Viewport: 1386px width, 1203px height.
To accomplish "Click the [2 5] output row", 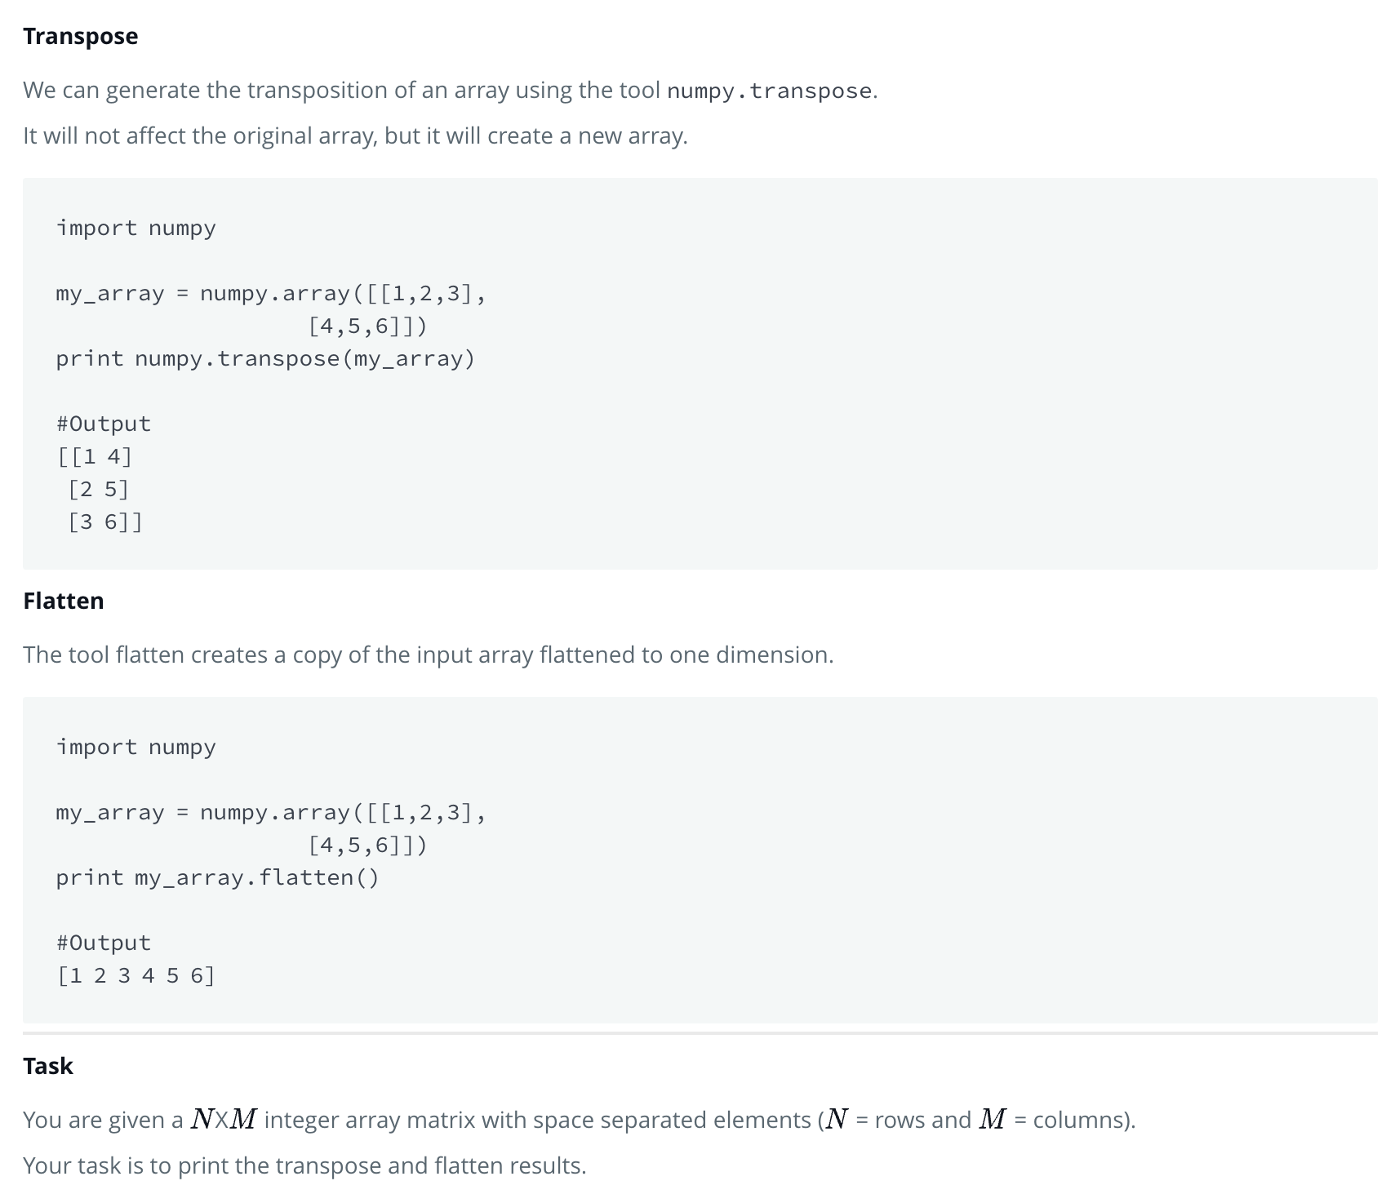I will (99, 489).
